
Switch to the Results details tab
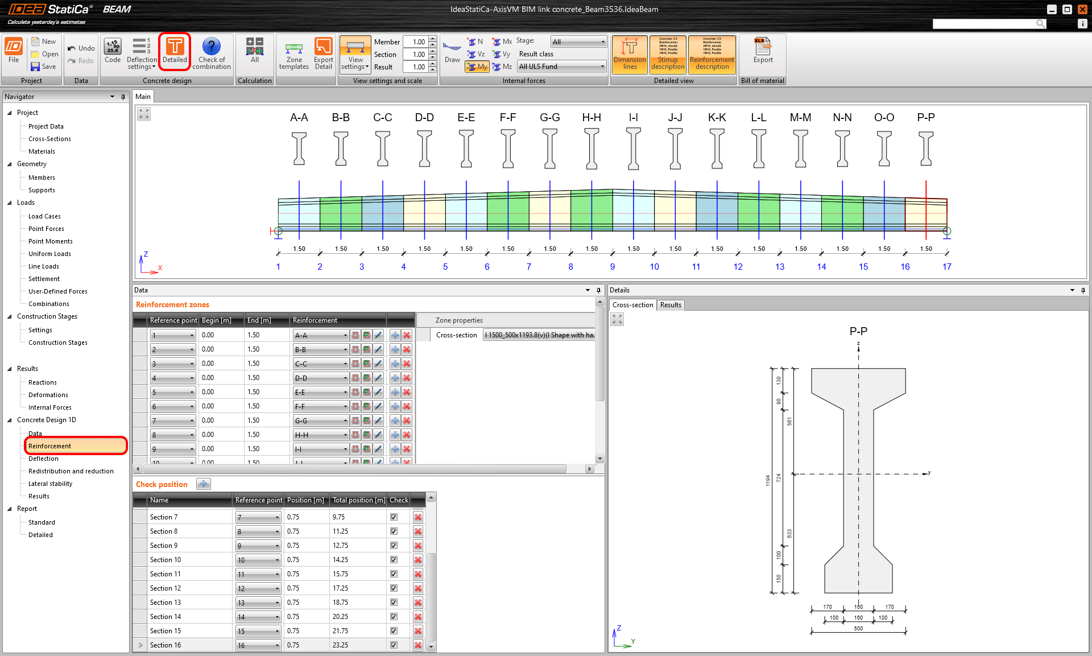(x=671, y=305)
